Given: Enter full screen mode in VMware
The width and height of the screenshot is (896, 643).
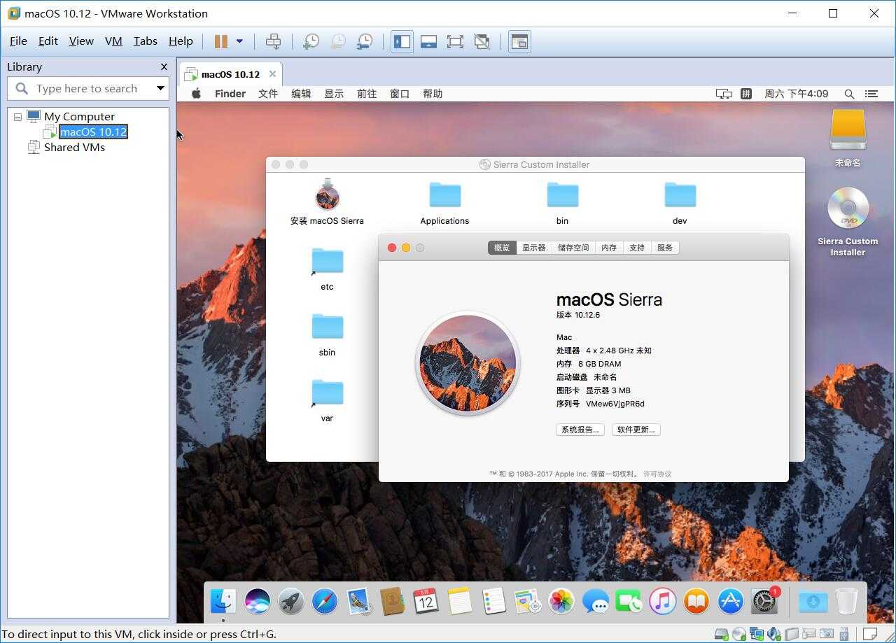Looking at the screenshot, I should tap(455, 41).
